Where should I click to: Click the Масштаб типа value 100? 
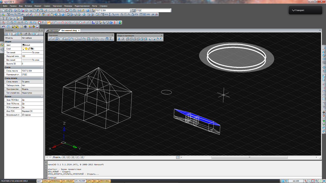[x=32, y=56]
